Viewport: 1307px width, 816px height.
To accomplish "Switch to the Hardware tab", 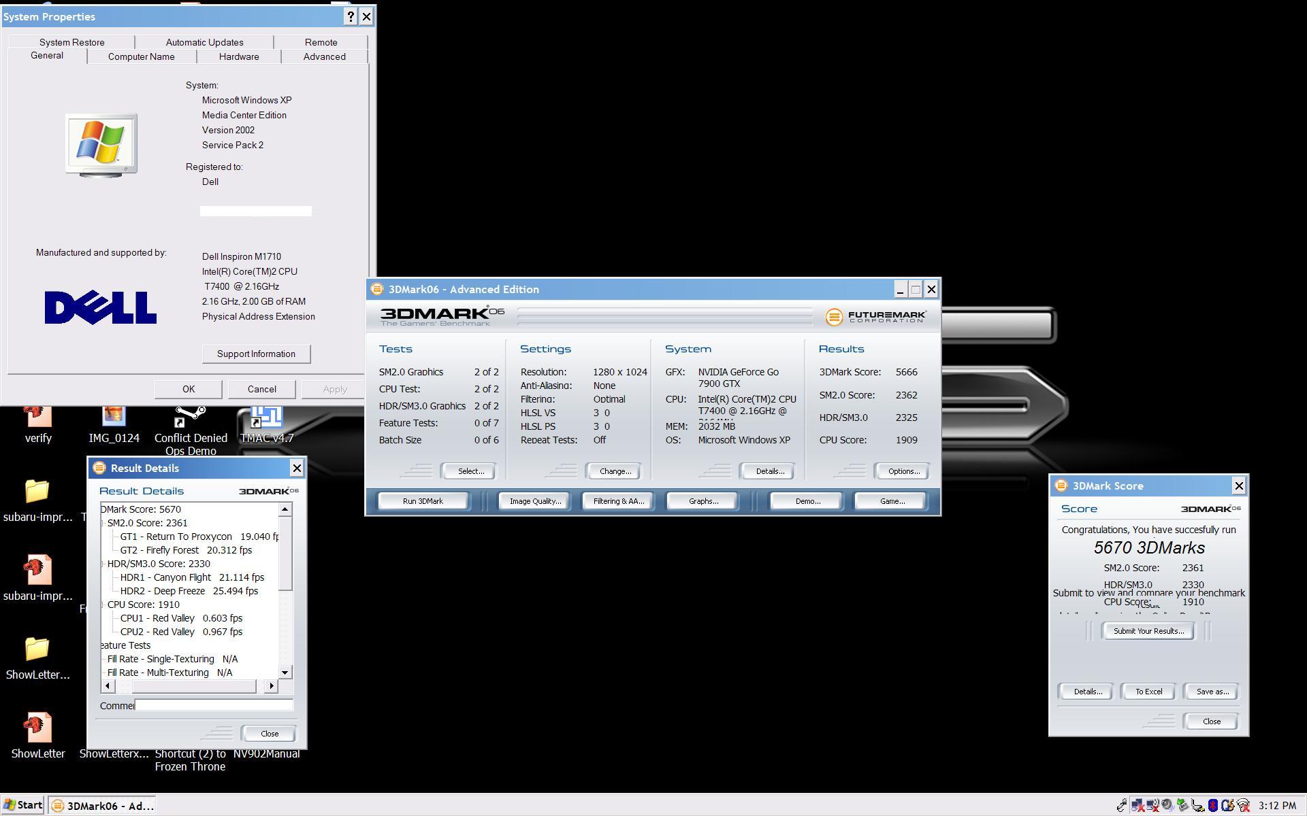I will pos(239,56).
